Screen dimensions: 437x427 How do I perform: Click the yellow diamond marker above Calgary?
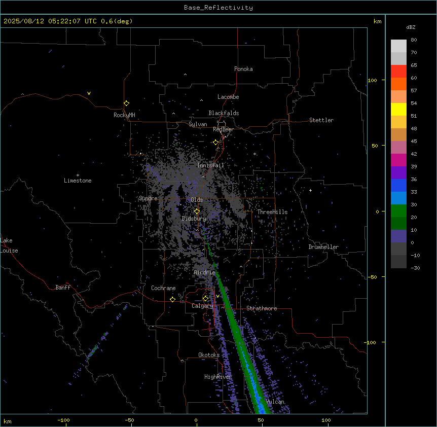point(205,299)
